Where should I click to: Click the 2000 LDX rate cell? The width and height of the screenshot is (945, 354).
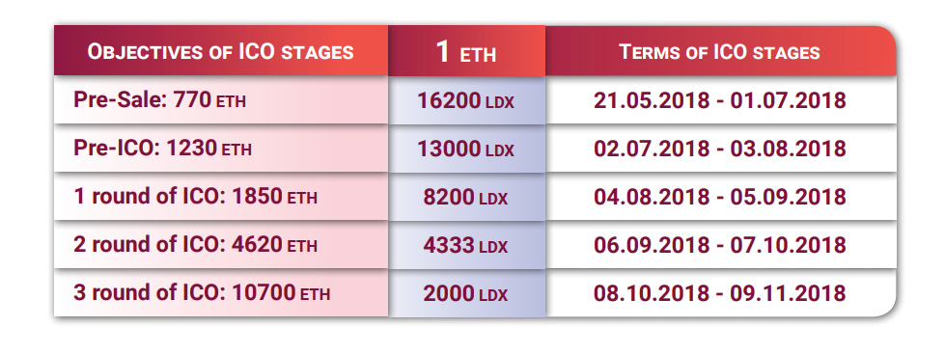[467, 292]
